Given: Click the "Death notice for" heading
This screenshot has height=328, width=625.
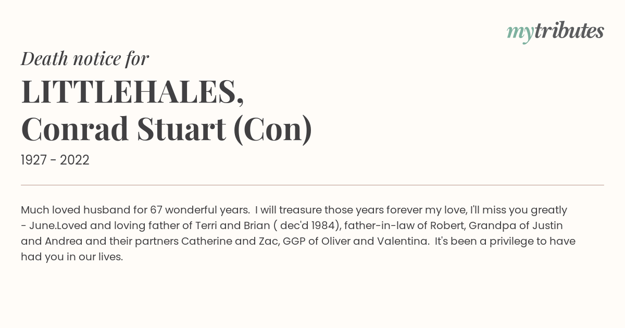Looking at the screenshot, I should click(85, 59).
